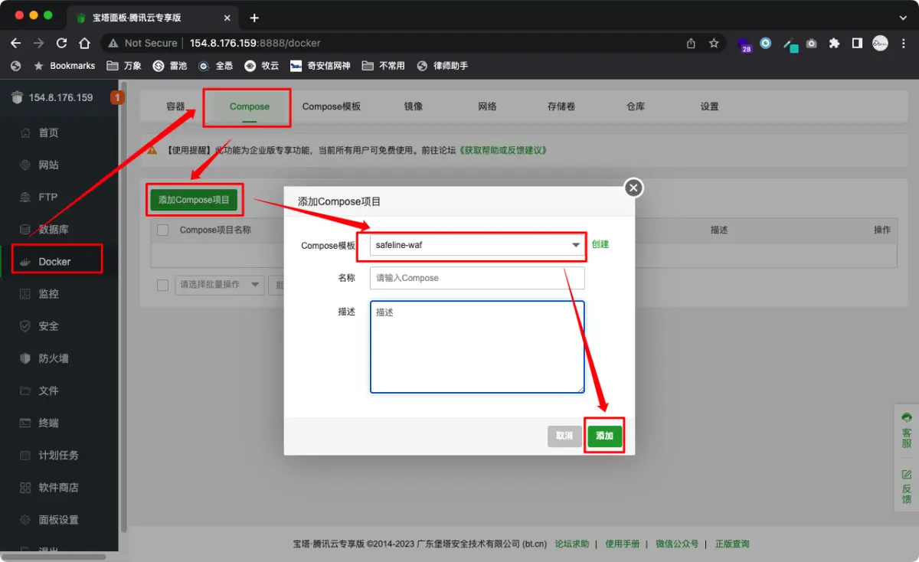Close the 添加Compose项目 dialog with the X

pyautogui.click(x=633, y=188)
